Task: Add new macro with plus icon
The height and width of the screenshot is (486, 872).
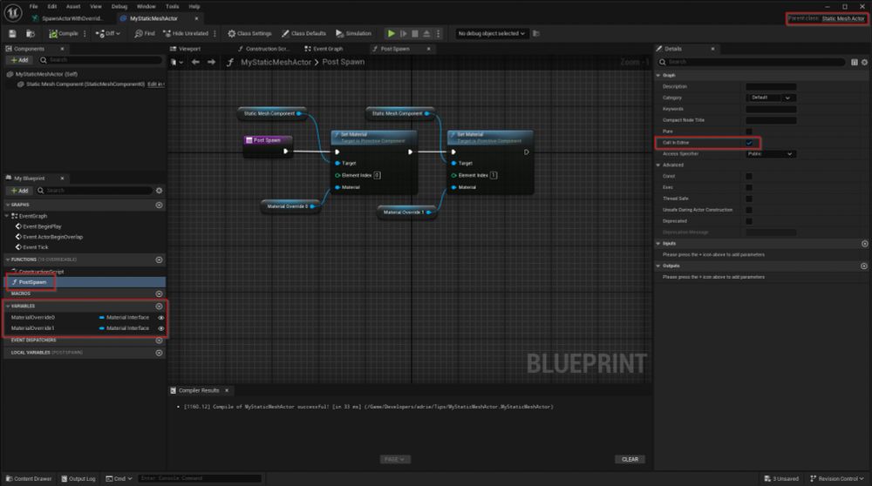Action: coord(159,294)
